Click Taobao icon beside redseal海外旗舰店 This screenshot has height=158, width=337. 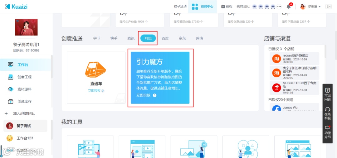276,59
